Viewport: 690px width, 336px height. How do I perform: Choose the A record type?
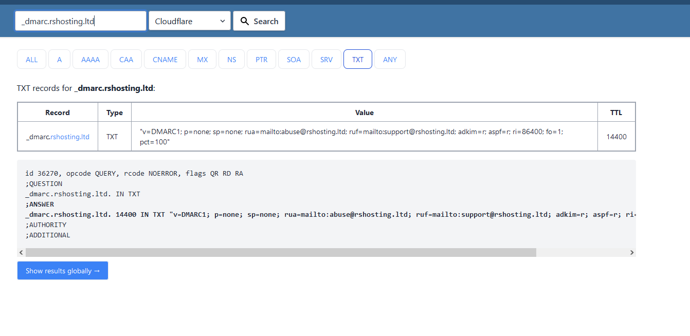coord(59,59)
